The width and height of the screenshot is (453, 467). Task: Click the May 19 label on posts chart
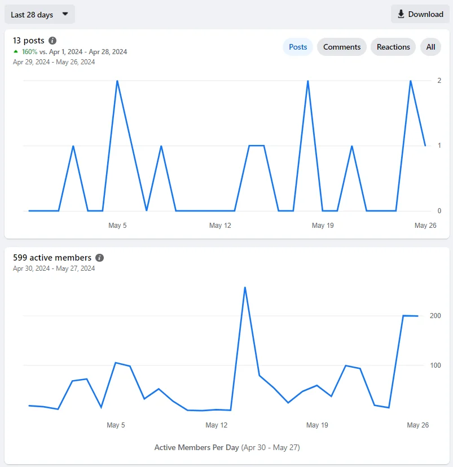click(x=323, y=226)
